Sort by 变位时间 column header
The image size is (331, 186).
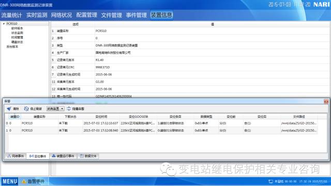point(101,117)
